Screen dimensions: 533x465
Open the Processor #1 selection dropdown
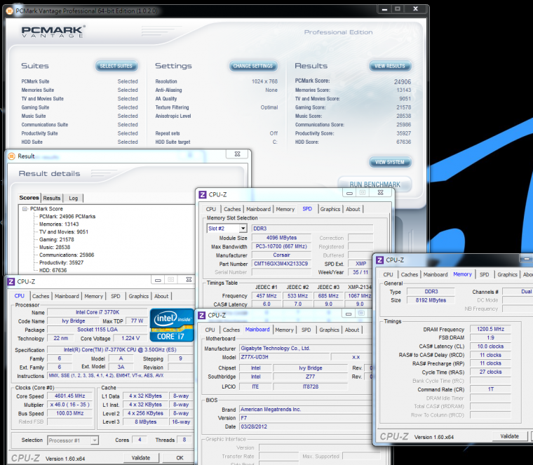coord(94,440)
